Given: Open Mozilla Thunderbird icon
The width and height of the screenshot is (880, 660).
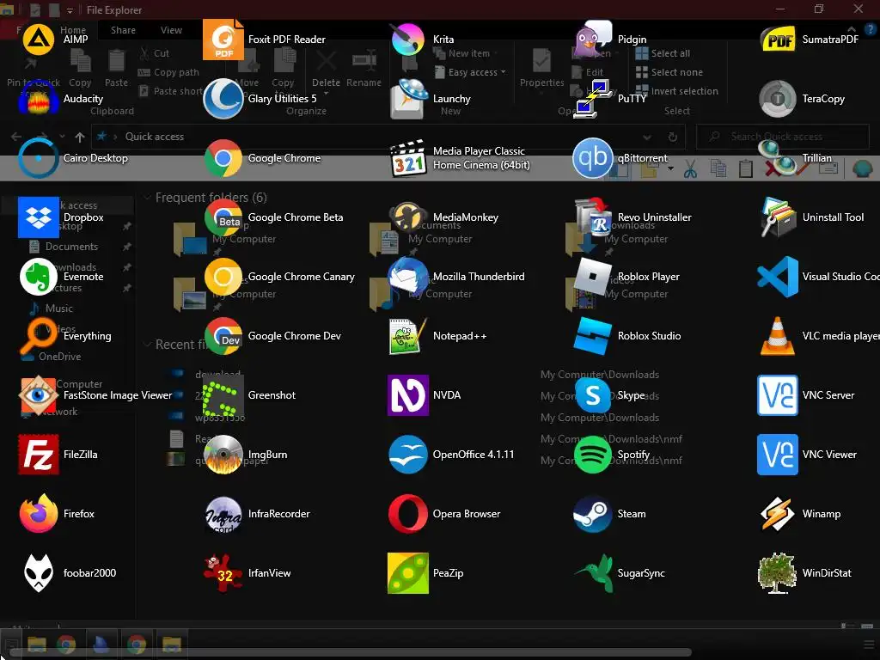Looking at the screenshot, I should click(x=408, y=277).
